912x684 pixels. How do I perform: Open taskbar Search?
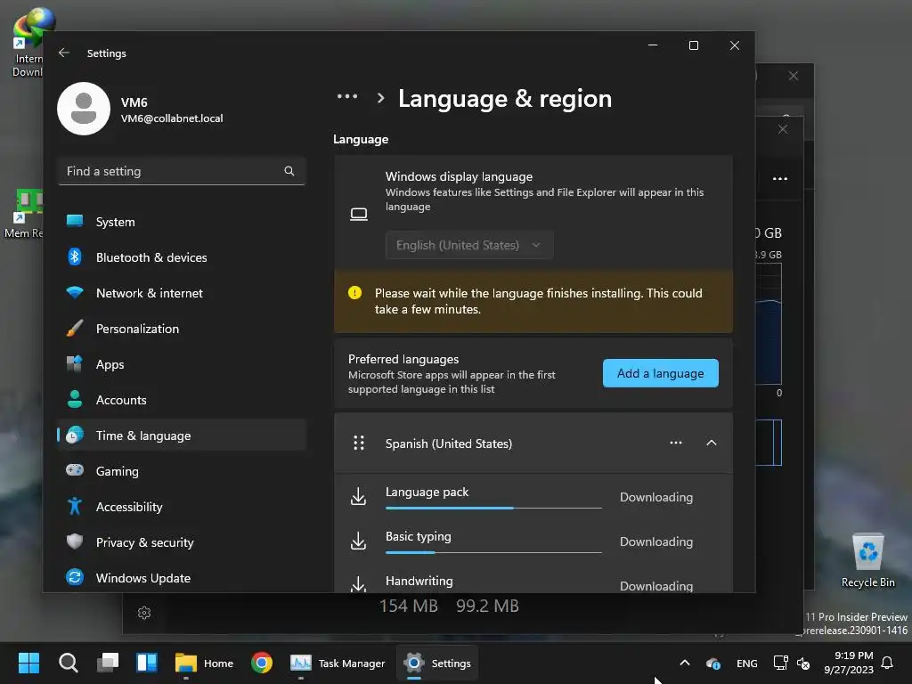tap(68, 663)
